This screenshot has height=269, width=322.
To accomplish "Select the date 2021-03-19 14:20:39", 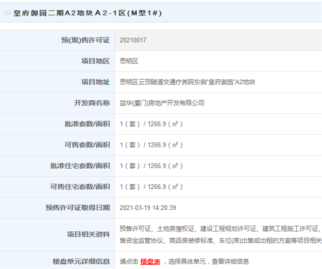I will tap(148, 208).
